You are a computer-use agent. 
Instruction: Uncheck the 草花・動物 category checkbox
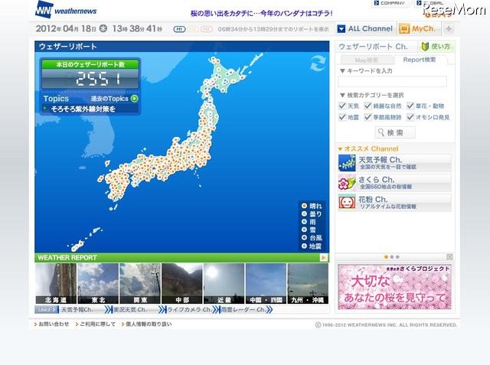tap(410, 106)
